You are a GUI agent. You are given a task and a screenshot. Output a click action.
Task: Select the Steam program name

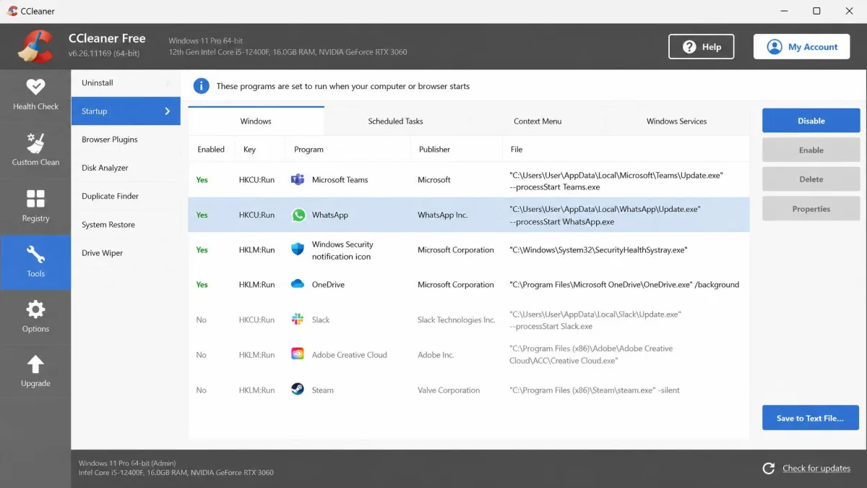coord(322,390)
